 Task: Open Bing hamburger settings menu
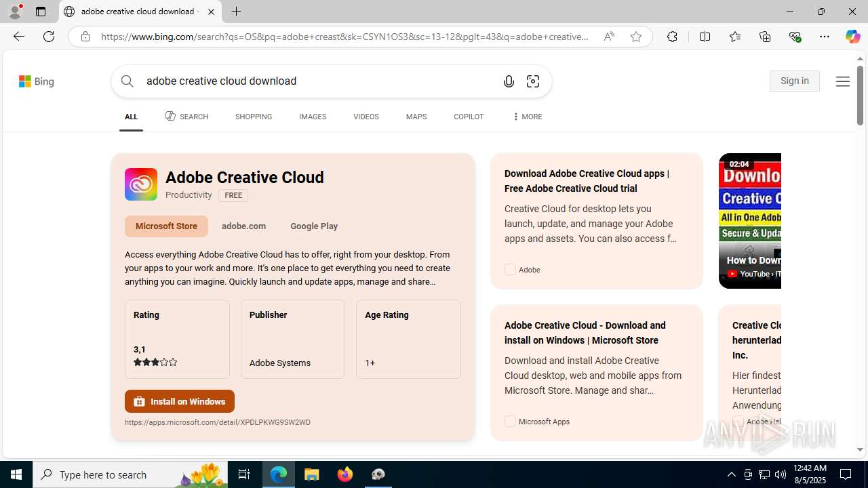842,81
